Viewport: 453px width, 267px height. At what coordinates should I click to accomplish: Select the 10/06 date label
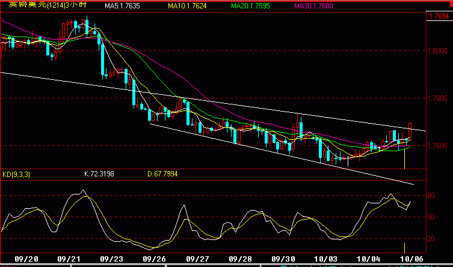tap(411, 259)
